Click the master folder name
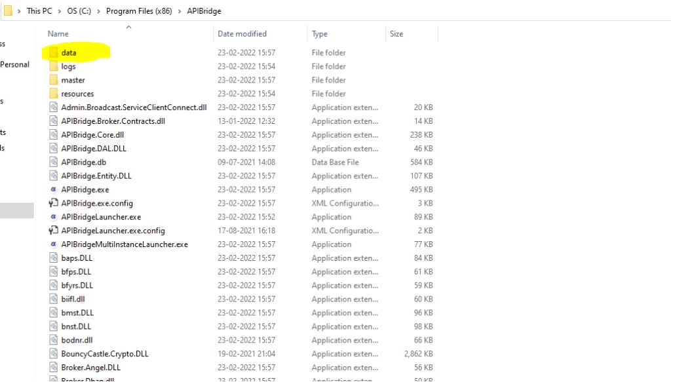 point(73,80)
